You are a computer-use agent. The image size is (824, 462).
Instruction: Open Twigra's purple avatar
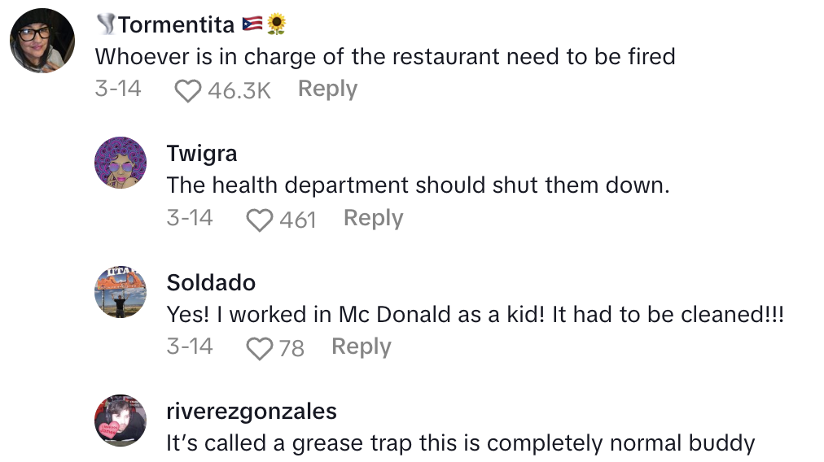pos(121,163)
